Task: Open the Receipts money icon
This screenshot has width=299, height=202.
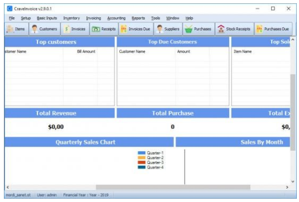Action: [96, 29]
